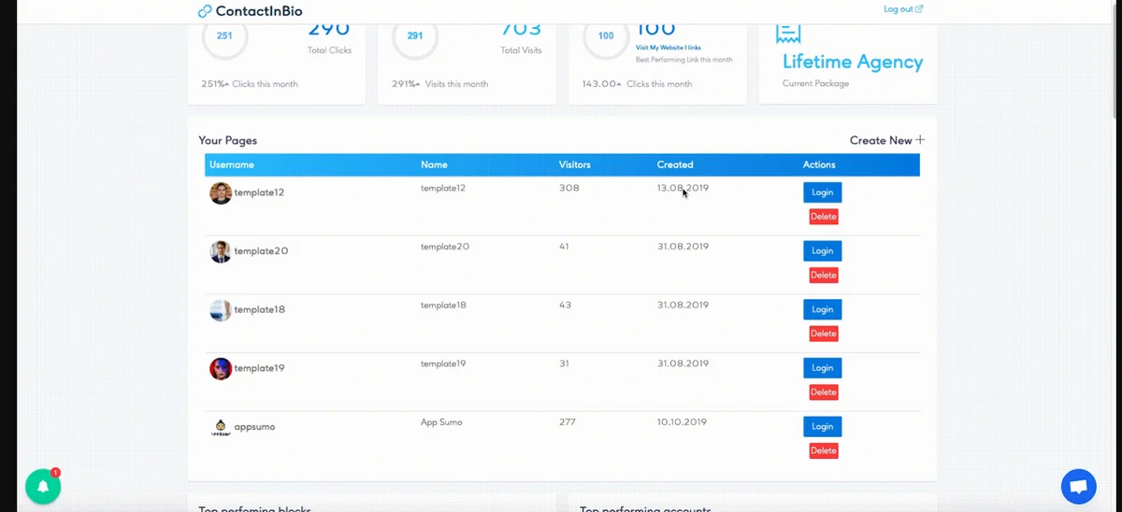The image size is (1122, 512).
Task: Click Total Visits label
Action: pos(521,50)
